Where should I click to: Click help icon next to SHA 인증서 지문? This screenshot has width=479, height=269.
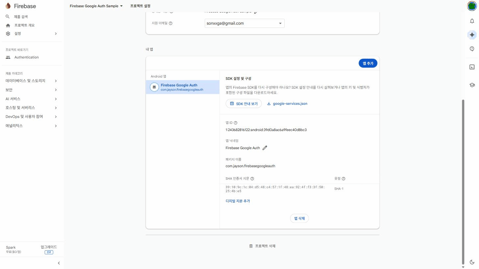pyautogui.click(x=252, y=179)
